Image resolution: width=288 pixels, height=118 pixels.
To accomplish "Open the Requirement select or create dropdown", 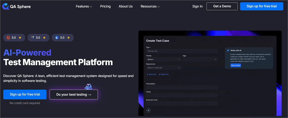I will pyautogui.click(x=163, y=68).
